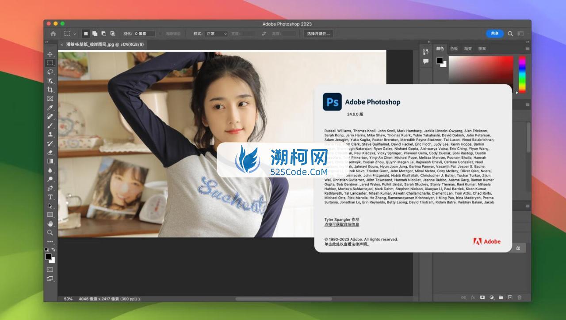
Task: Click the foreground color swatch in toolbar
Action: (x=48, y=256)
